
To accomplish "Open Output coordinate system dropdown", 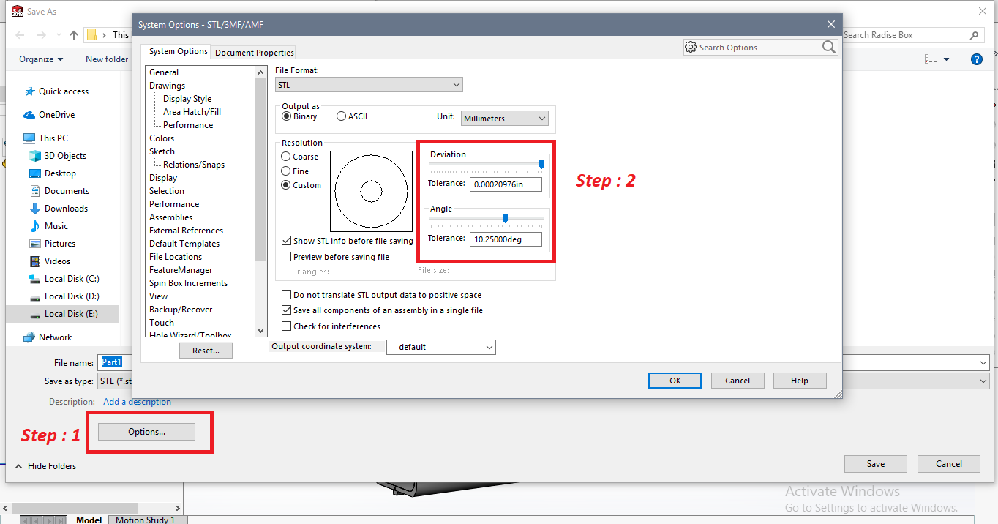I will pos(440,347).
